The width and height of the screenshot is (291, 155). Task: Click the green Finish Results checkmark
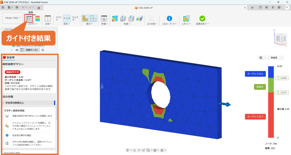(x=202, y=18)
